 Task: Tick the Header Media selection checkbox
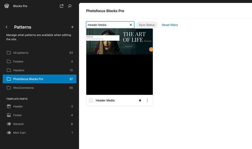tap(91, 100)
